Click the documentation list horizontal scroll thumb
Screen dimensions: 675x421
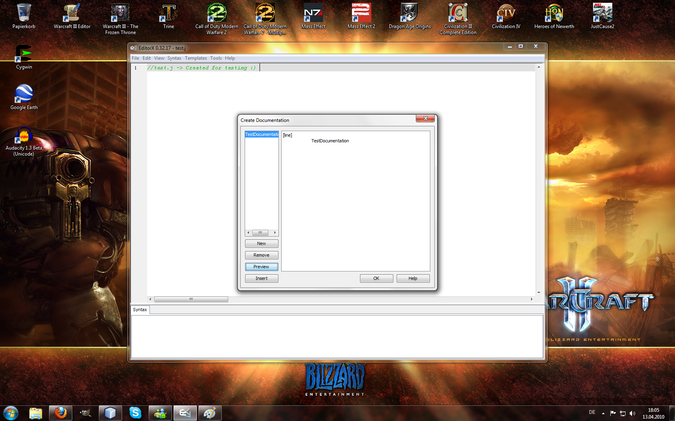point(260,233)
